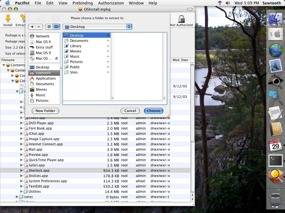This screenshot has height=213, width=285.
Task: Go back using the dialog back arrow
Action: 32,27
